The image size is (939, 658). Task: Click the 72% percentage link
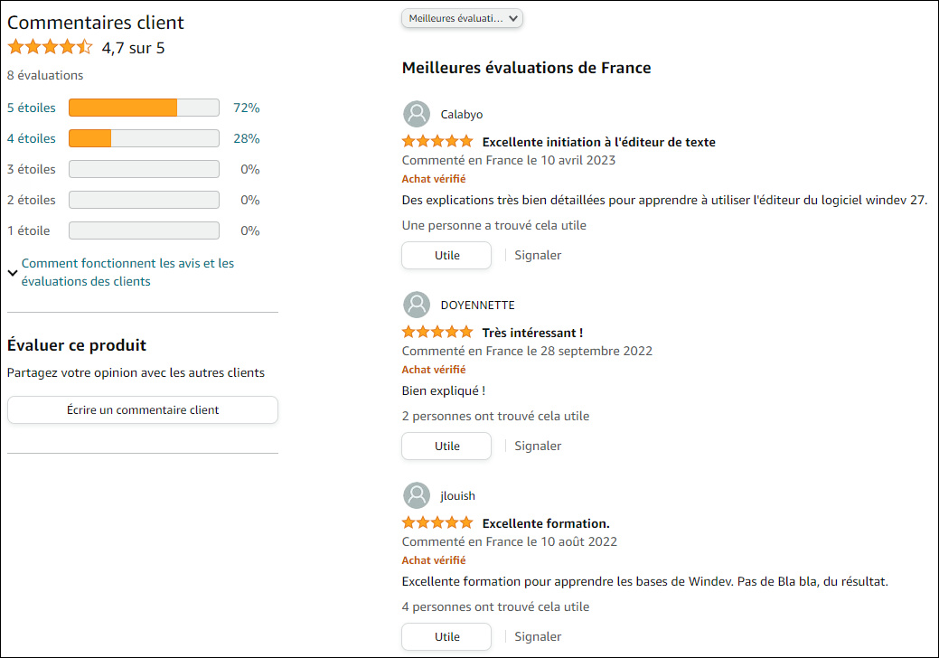click(x=246, y=108)
